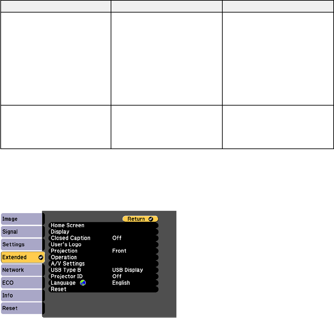
Task: Click the enter arrow icon on Extended
Action: click(41, 257)
